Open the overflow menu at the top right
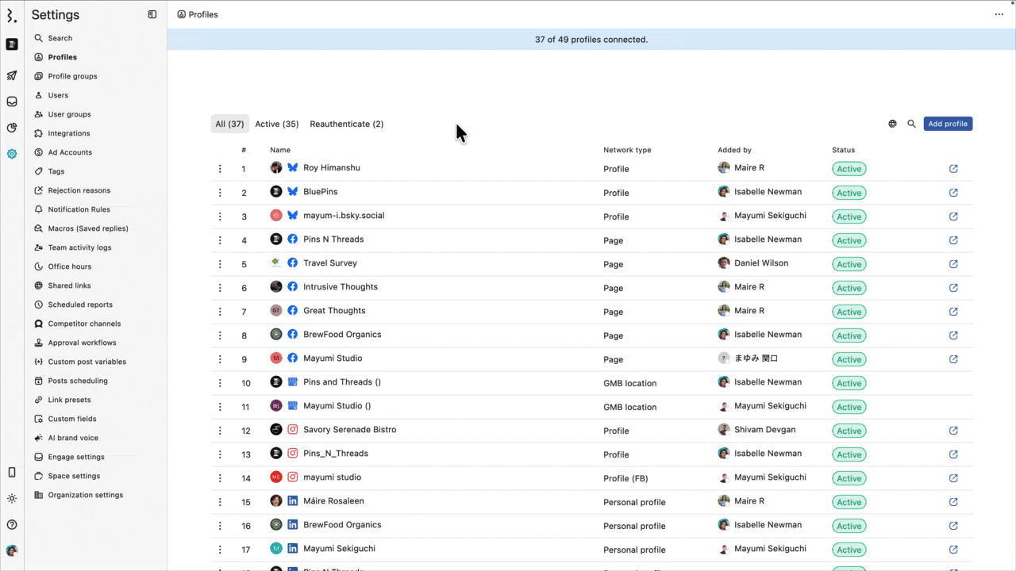The height and width of the screenshot is (571, 1016). pos(999,13)
